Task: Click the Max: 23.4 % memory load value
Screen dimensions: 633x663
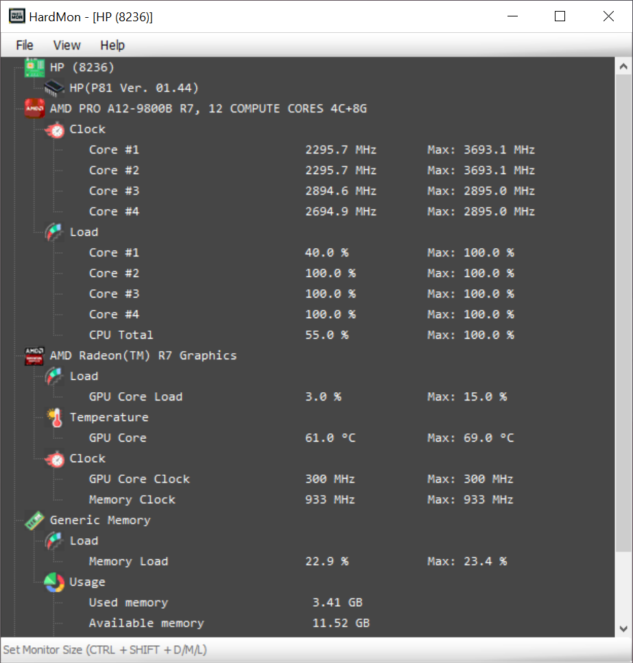Action: [467, 562]
